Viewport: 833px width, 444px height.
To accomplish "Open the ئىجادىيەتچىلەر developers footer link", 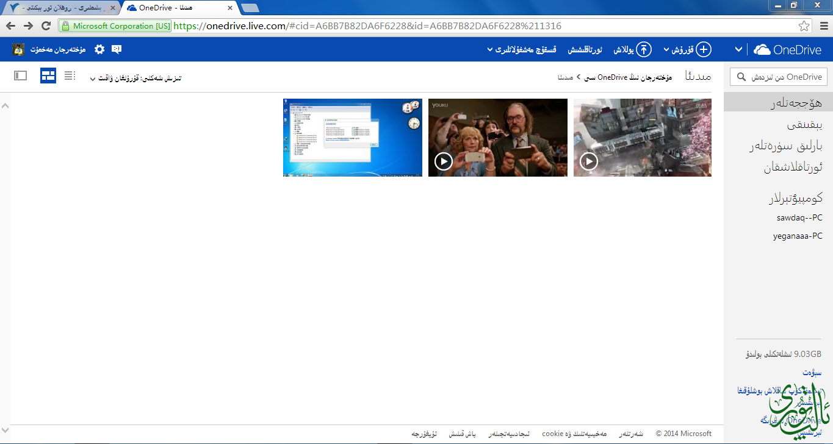I will tap(509, 434).
